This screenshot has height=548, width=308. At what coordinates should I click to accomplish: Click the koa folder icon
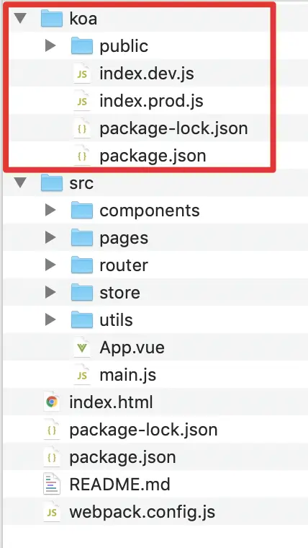pyautogui.click(x=52, y=19)
